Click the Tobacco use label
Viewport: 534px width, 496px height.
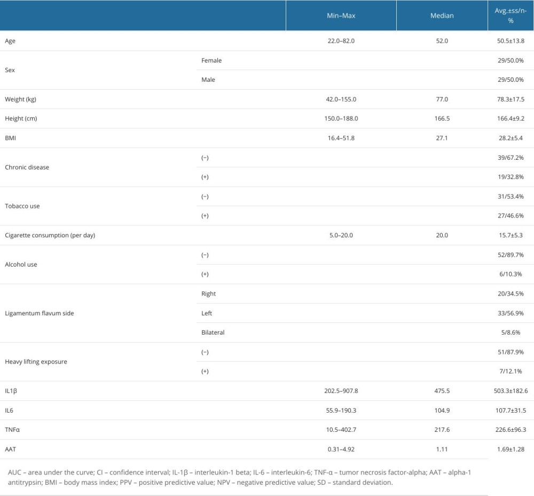coord(22,206)
